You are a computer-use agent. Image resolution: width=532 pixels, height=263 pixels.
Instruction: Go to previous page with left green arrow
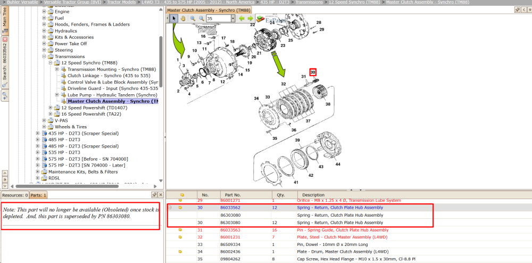pyautogui.click(x=242, y=18)
